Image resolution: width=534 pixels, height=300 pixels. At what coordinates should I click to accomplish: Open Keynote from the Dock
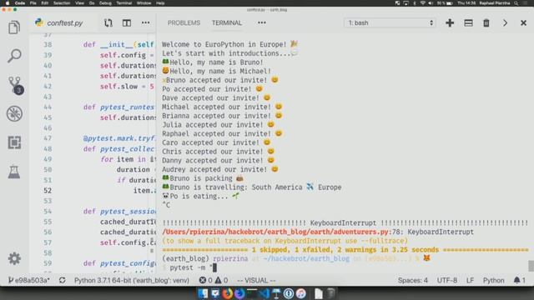[x=276, y=293]
